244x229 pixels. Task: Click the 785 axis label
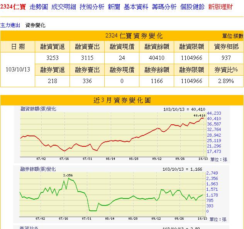click(210, 200)
